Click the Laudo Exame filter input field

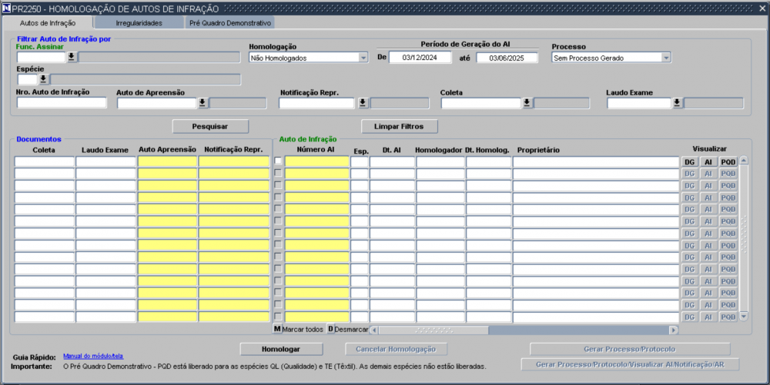tap(639, 103)
